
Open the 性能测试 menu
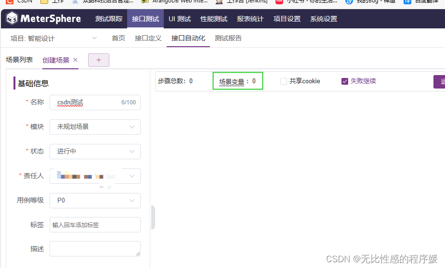pos(214,19)
